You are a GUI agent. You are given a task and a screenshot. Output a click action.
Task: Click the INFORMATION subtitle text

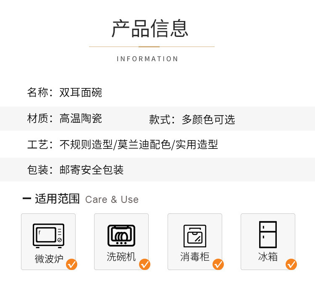pos(147,59)
